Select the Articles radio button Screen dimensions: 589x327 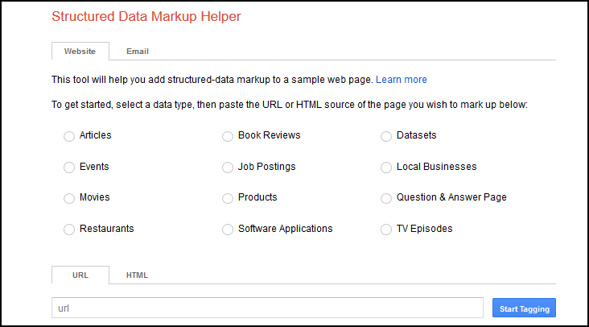(x=69, y=136)
